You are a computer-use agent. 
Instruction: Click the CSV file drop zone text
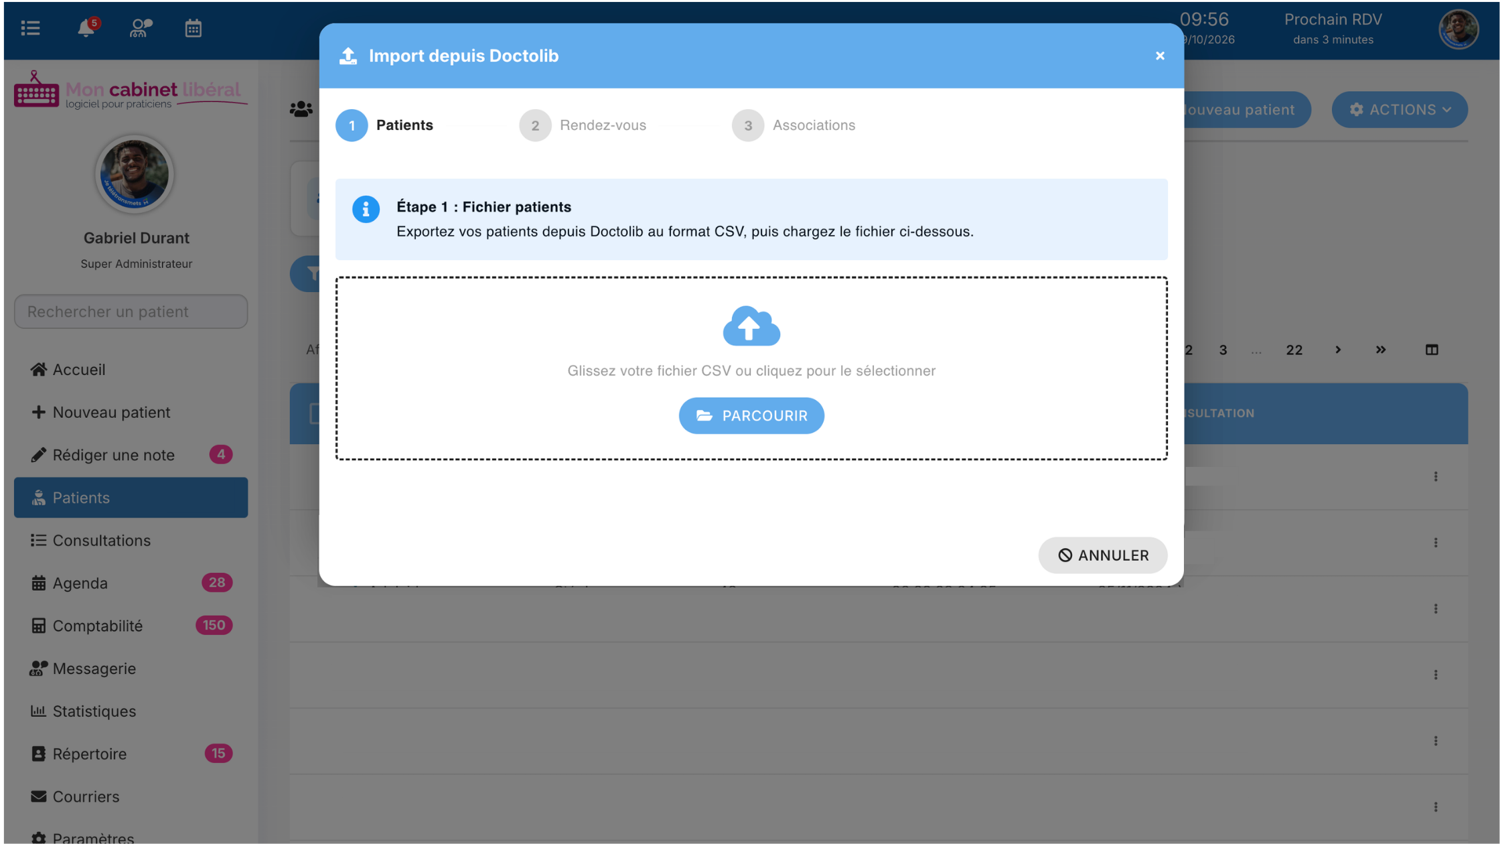pos(751,370)
